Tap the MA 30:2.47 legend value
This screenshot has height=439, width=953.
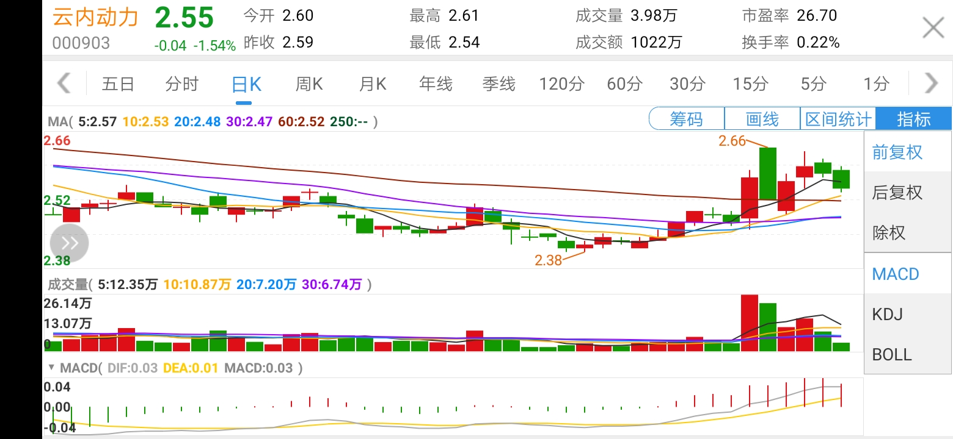(x=249, y=122)
